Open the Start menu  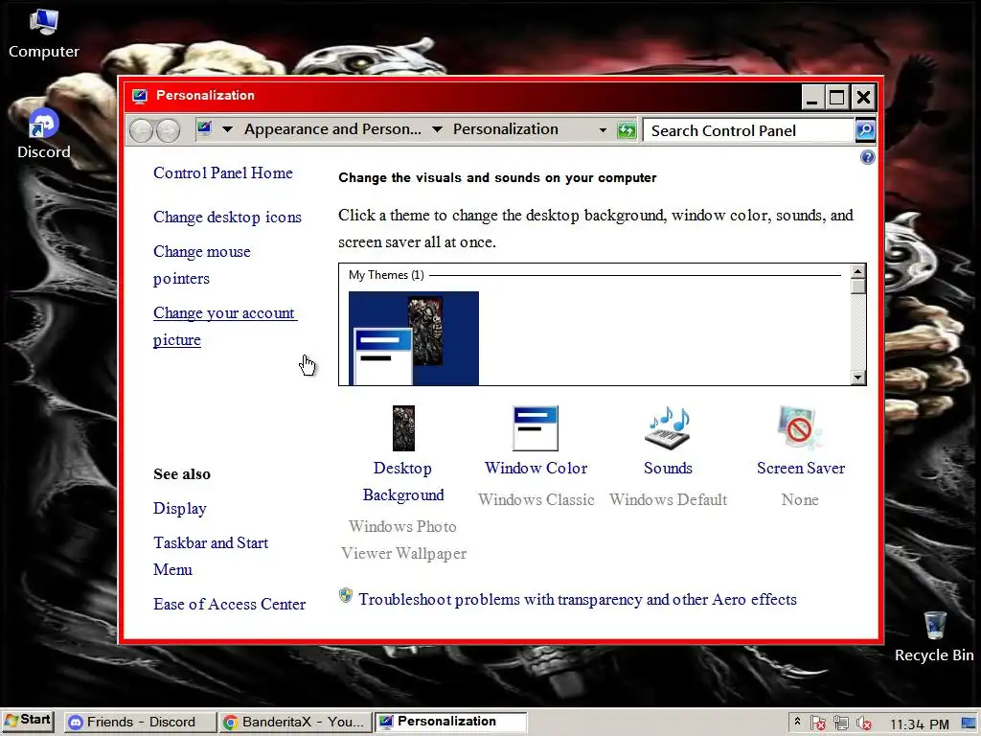click(x=28, y=721)
